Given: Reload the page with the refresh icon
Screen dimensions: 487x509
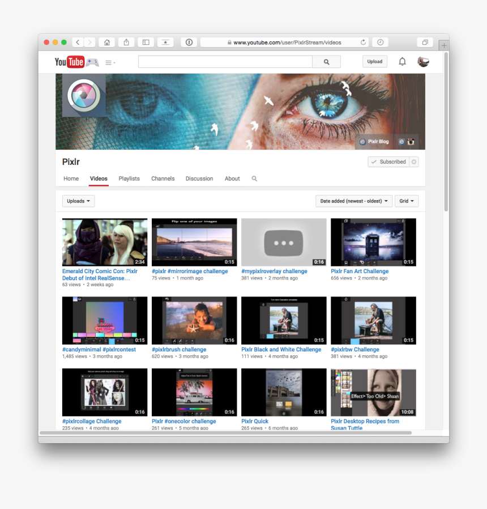Looking at the screenshot, I should [x=363, y=42].
